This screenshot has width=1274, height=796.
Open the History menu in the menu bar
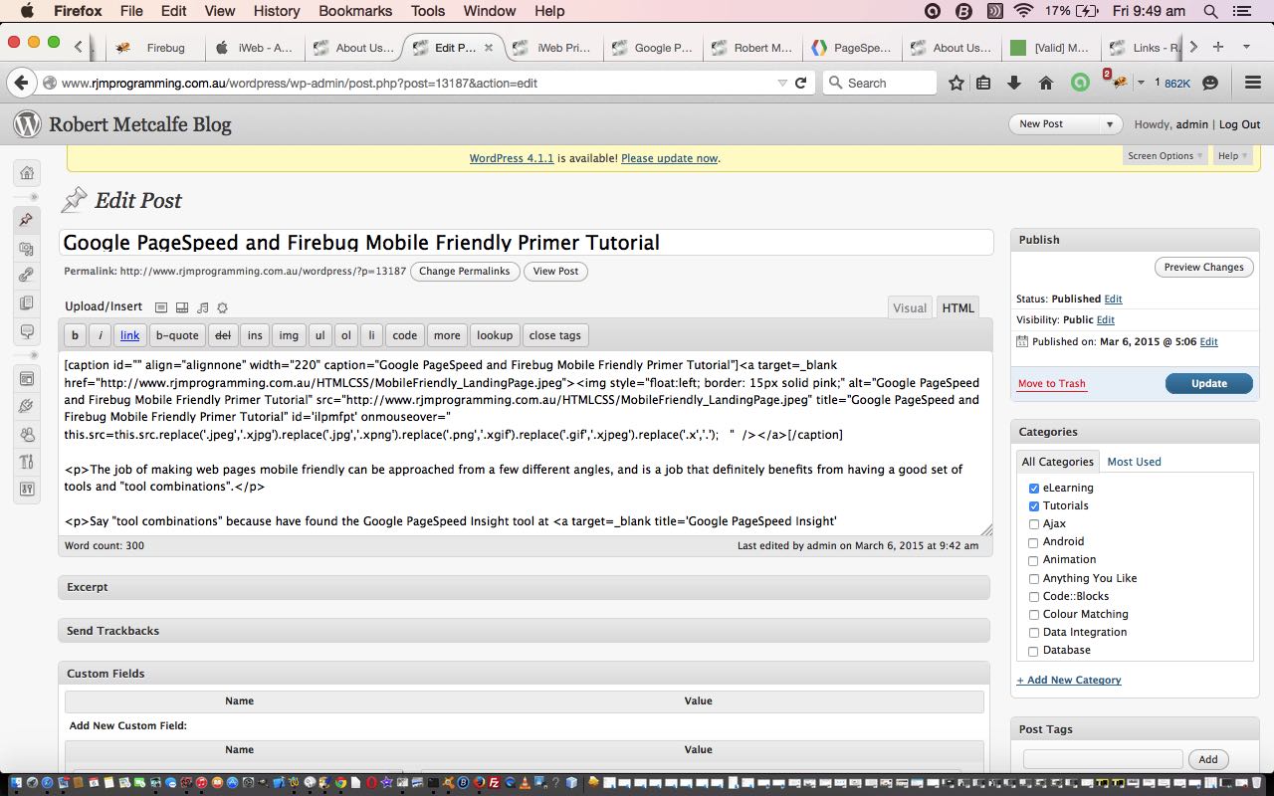pos(277,11)
